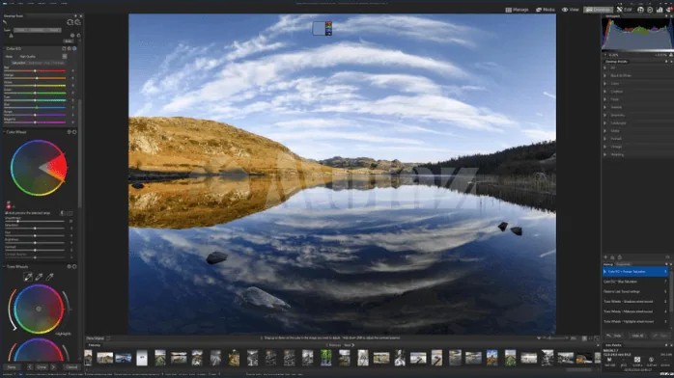Switch to View mode
The width and height of the screenshot is (674, 378).
(x=570, y=10)
